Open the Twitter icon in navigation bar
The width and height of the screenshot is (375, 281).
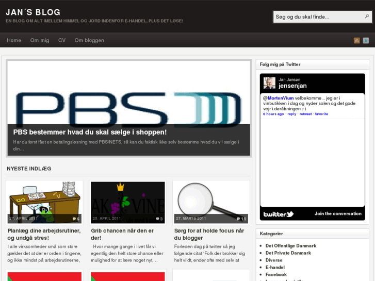pyautogui.click(x=366, y=40)
